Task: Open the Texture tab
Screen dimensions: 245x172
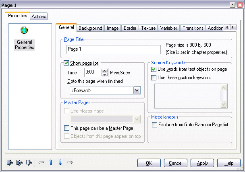Action: point(148,28)
